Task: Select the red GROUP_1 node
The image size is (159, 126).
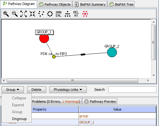Action: click(44, 38)
